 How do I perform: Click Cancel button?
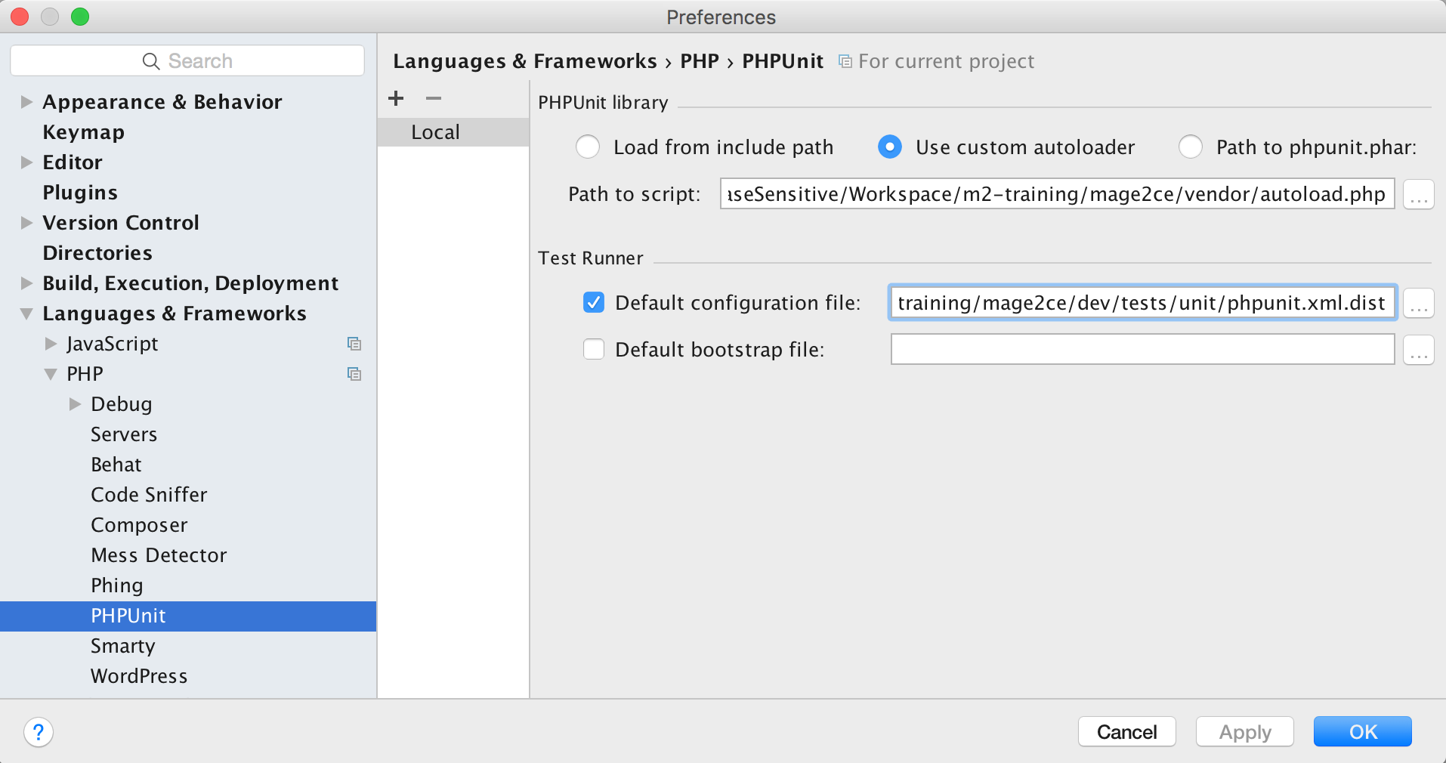[x=1126, y=731]
